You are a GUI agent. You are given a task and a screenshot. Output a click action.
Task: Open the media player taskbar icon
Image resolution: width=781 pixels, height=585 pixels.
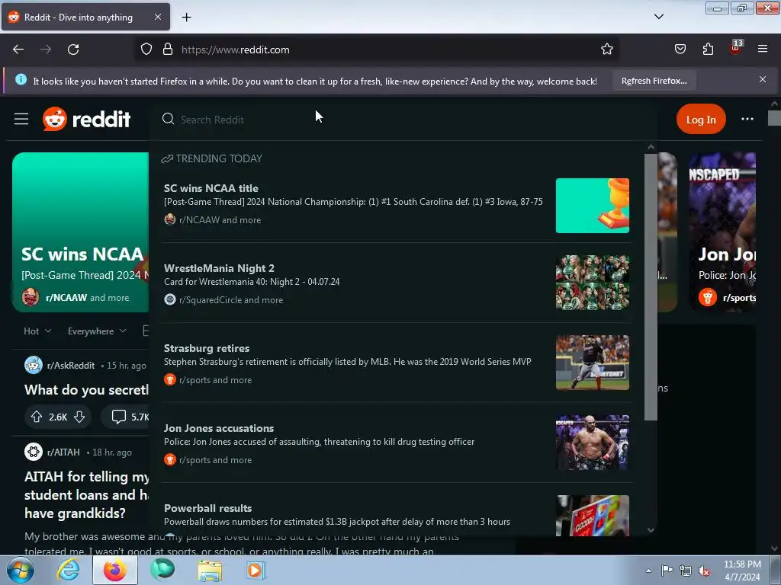click(256, 571)
